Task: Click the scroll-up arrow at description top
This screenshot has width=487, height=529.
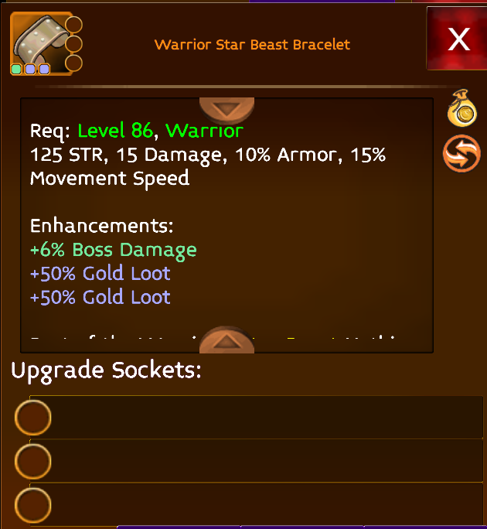Action: click(x=226, y=110)
